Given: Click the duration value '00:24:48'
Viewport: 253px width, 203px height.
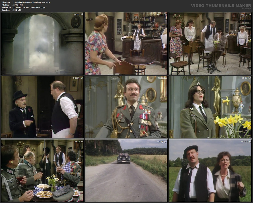Looking at the screenshot, I should pos(17,10).
